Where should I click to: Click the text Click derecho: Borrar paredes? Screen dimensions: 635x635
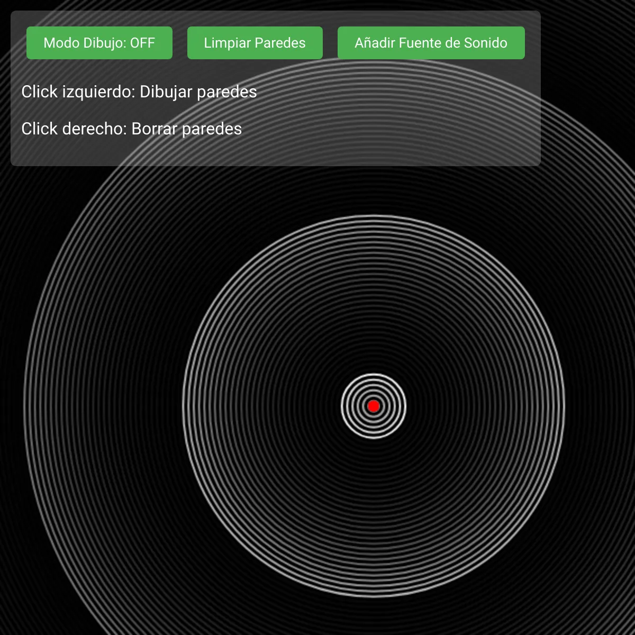coord(131,129)
